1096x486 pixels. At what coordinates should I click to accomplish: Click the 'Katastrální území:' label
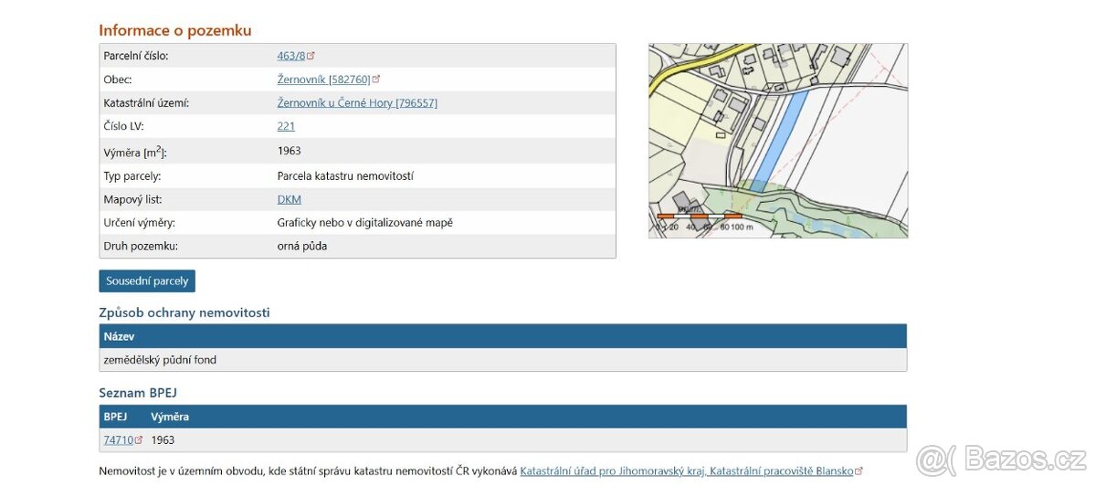(x=146, y=103)
